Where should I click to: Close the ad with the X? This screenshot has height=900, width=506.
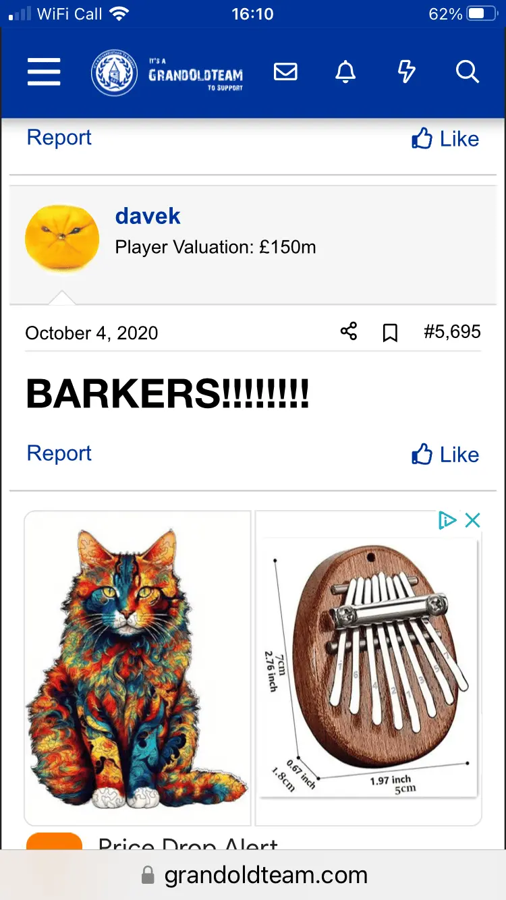(472, 520)
